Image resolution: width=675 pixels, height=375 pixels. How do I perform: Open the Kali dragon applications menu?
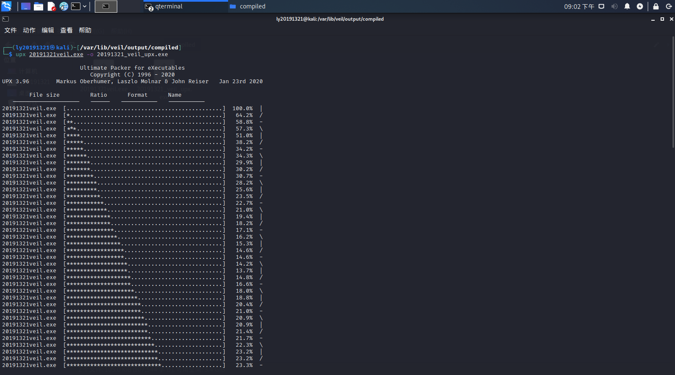(x=6, y=6)
